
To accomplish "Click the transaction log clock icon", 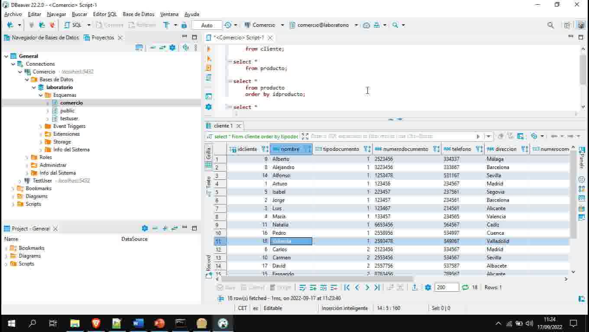I will coord(228,25).
